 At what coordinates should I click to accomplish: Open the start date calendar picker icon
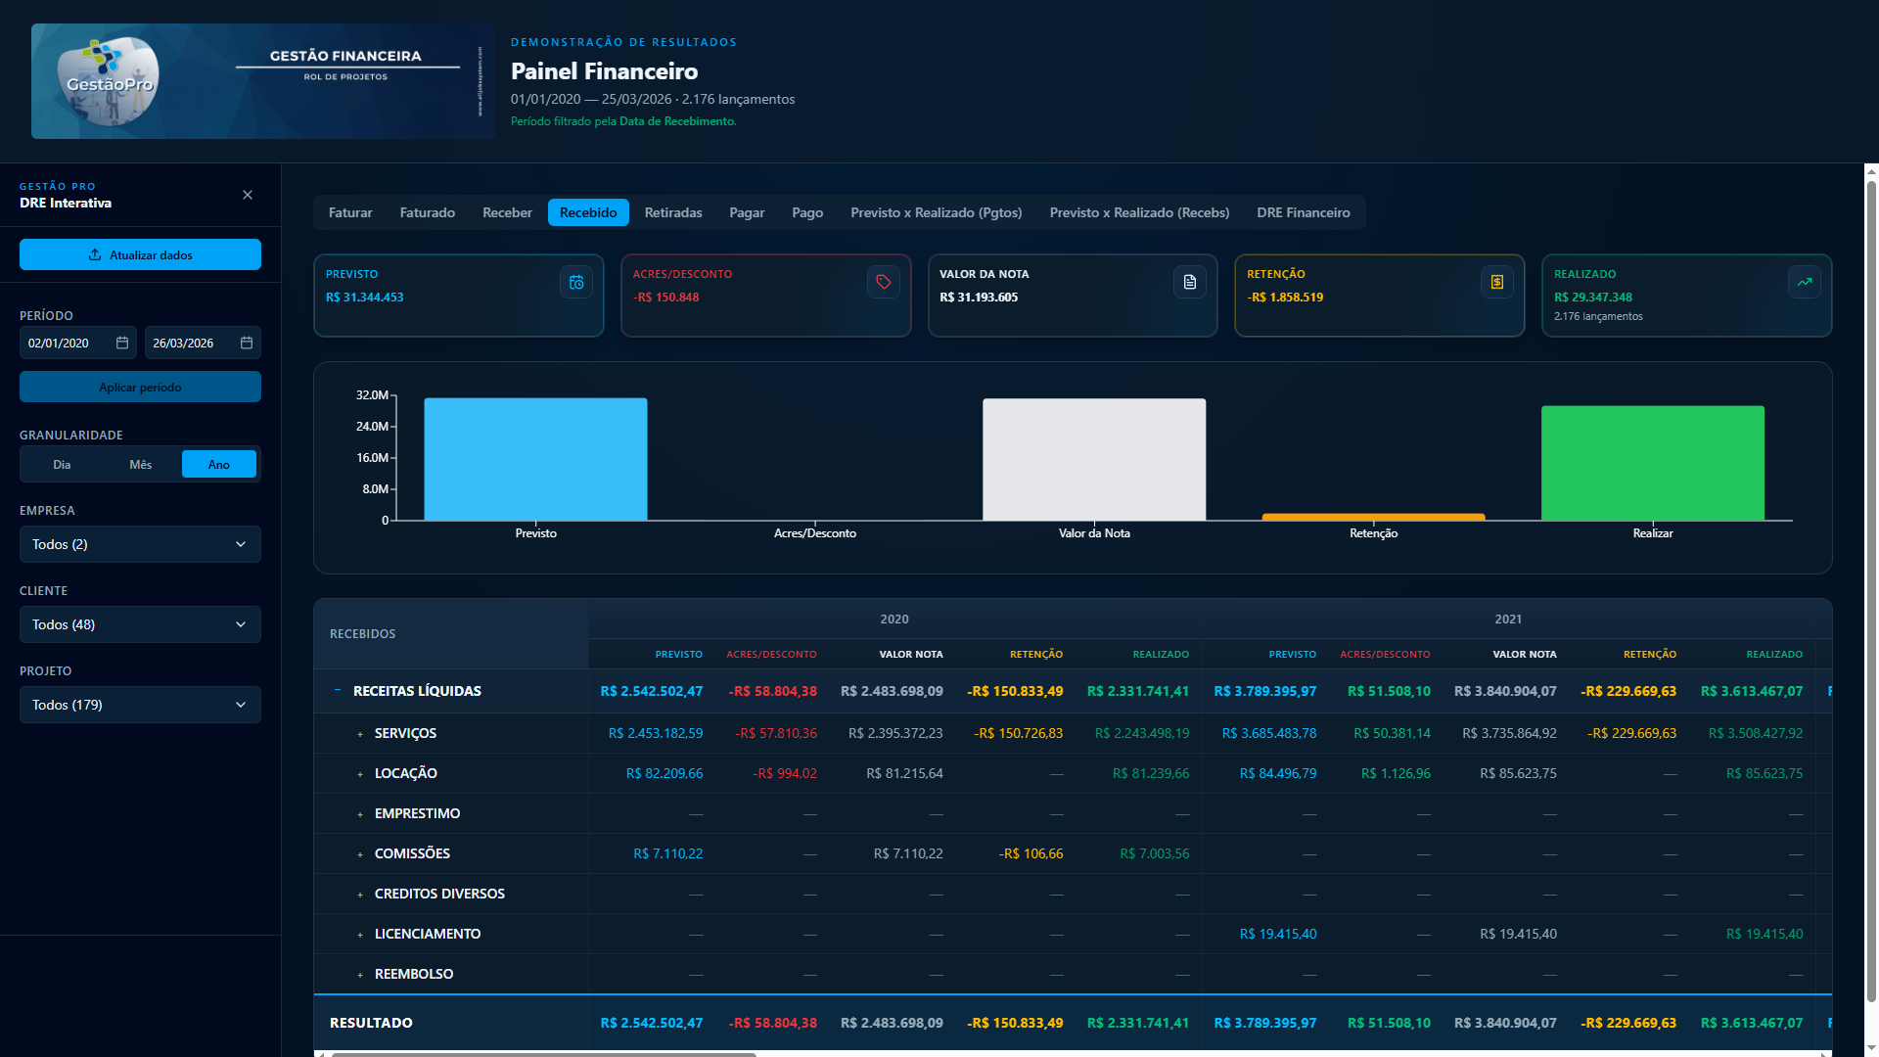point(122,343)
